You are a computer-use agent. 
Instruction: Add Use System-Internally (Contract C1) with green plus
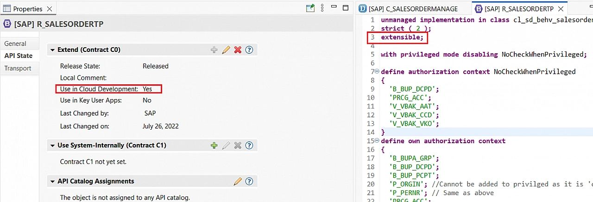click(x=214, y=145)
